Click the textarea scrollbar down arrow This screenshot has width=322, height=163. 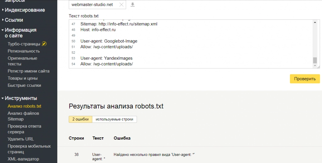tap(315, 66)
